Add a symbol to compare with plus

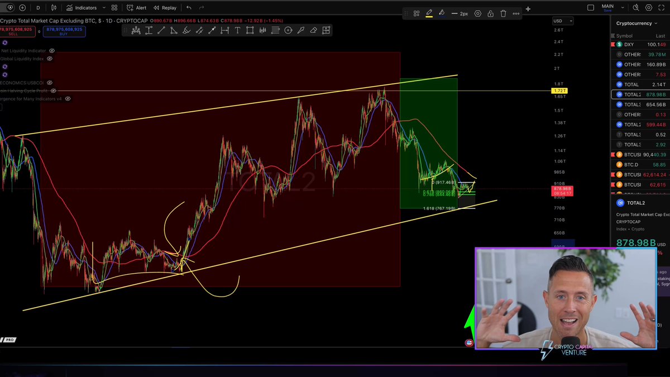22,8
